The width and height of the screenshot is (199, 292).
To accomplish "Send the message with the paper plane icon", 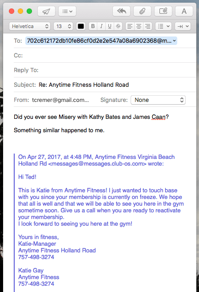I will (46, 12).
